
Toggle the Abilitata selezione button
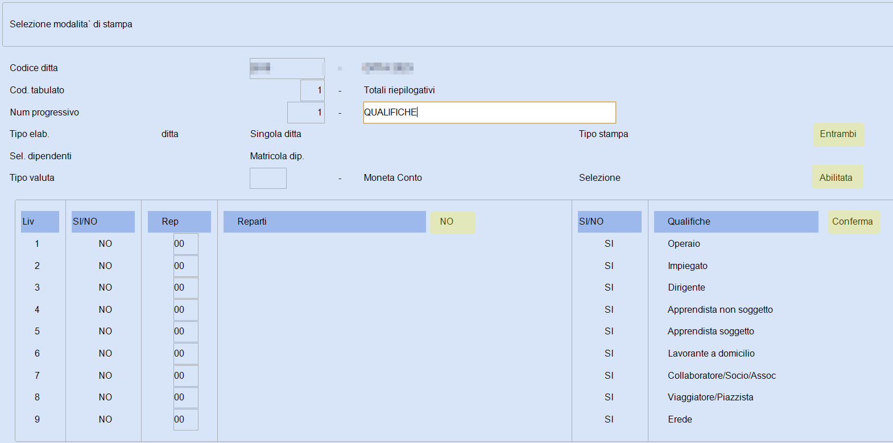pyautogui.click(x=837, y=177)
